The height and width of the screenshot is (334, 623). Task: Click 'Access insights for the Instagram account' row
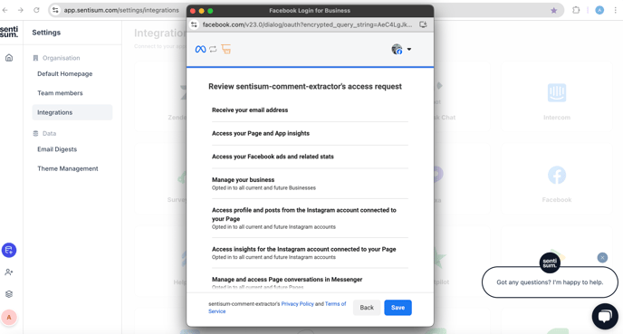point(310,253)
